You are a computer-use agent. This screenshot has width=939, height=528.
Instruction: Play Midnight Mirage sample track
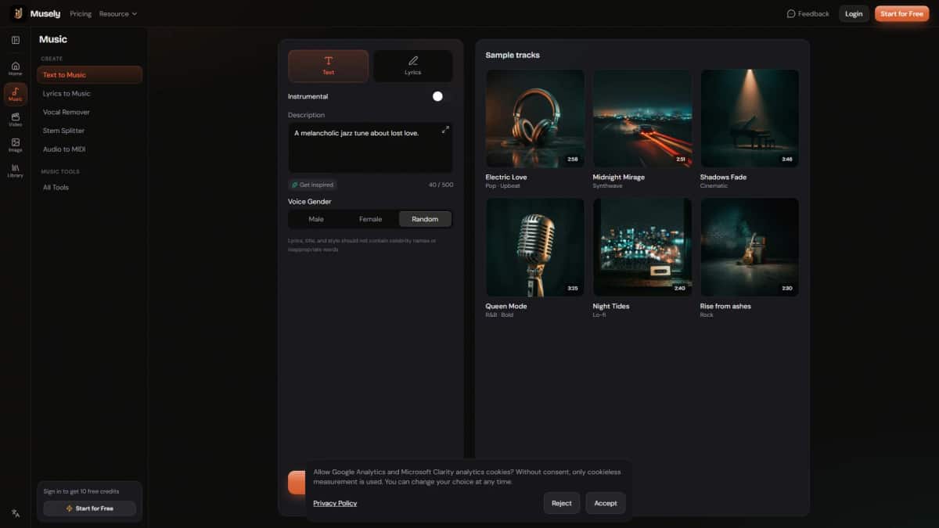pos(642,118)
